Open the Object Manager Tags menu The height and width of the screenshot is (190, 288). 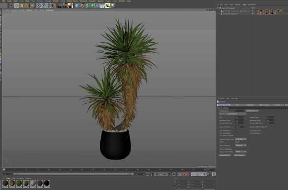click(x=244, y=5)
